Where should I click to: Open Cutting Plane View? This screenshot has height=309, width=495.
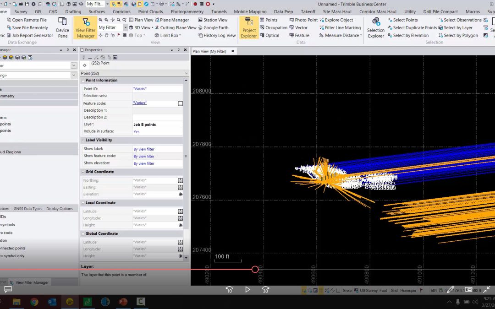175,28
